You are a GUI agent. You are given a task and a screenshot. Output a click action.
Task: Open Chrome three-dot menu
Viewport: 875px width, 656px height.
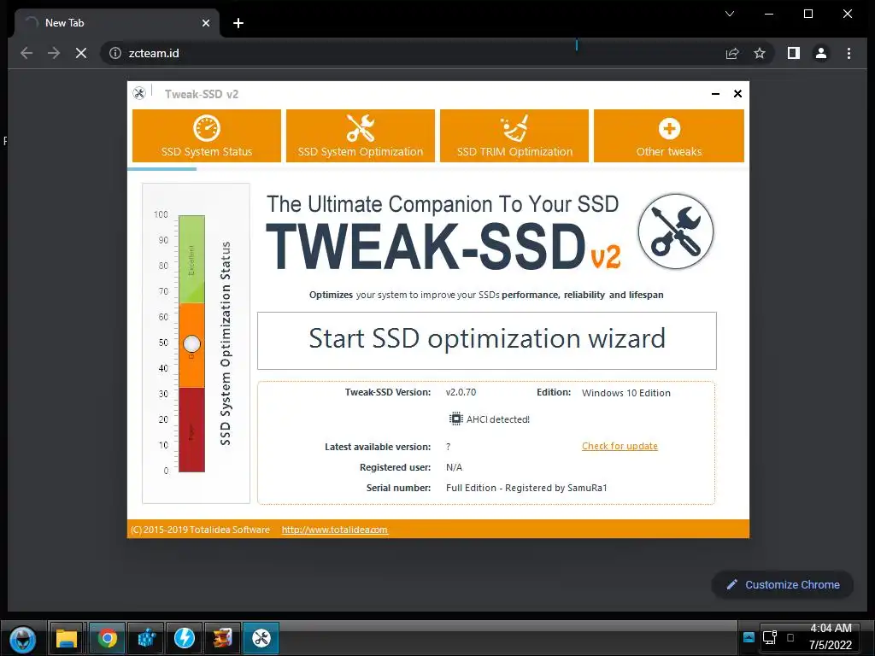point(849,53)
